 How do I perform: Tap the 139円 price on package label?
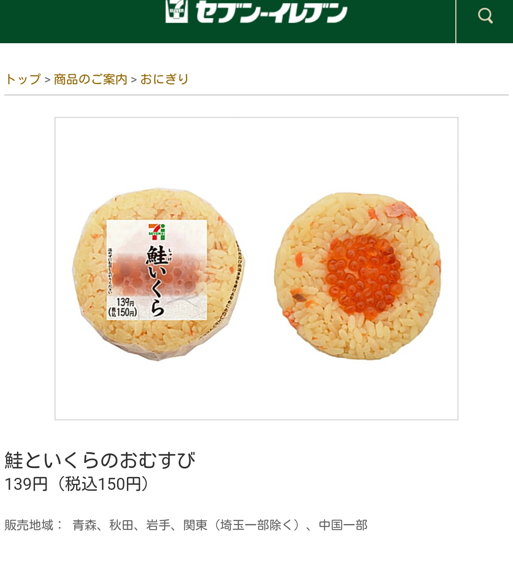125,303
